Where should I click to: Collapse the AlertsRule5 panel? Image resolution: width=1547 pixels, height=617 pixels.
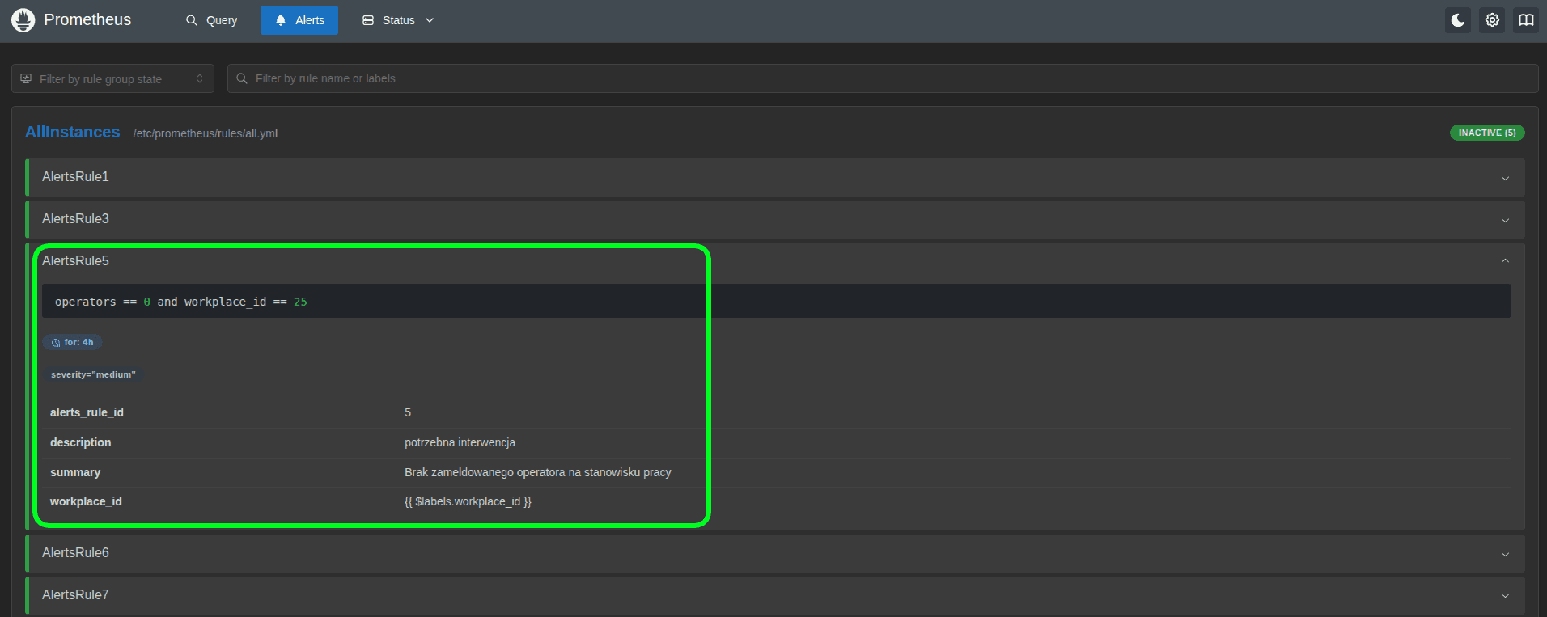point(1505,260)
